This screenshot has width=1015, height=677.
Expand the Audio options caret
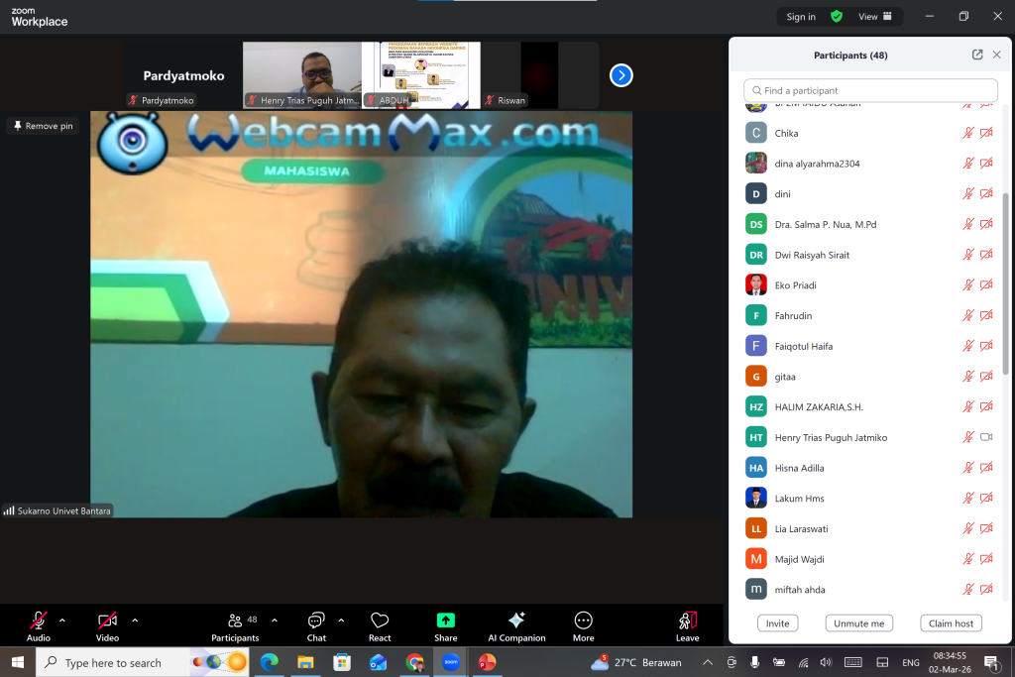(62, 621)
